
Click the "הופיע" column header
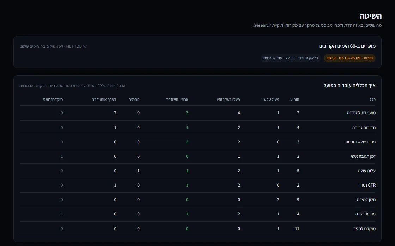coord(295,99)
